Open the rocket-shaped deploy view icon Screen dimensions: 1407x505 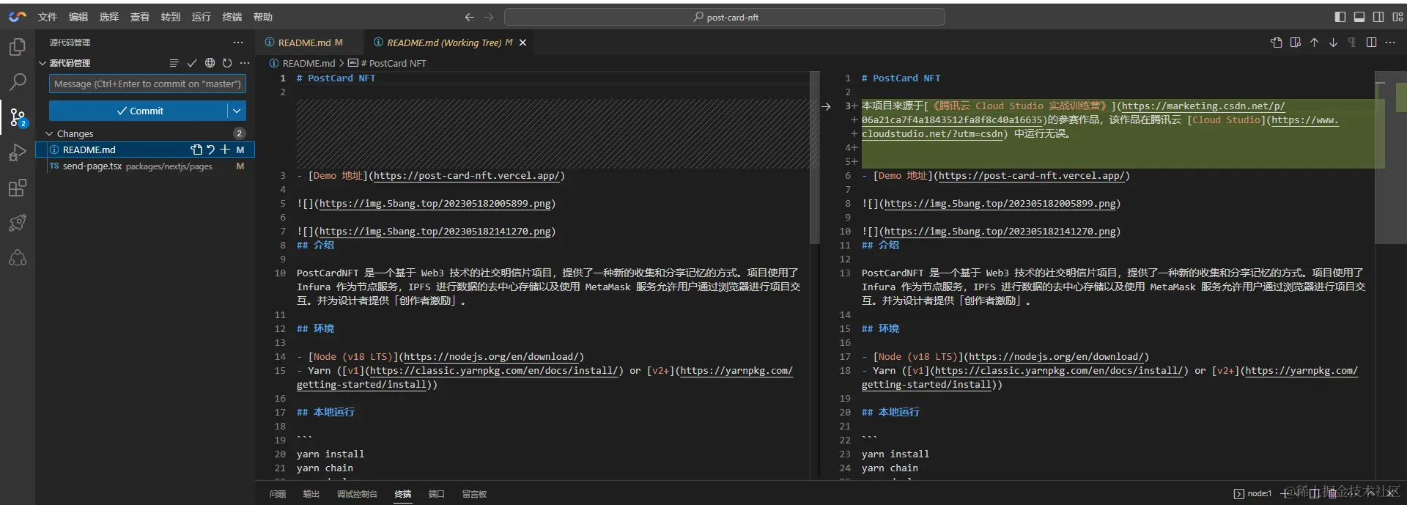[x=17, y=223]
